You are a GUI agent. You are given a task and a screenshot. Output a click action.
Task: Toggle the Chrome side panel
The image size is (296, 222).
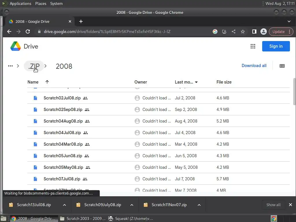pos(254,32)
